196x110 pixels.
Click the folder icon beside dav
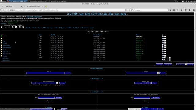tap(1, 41)
